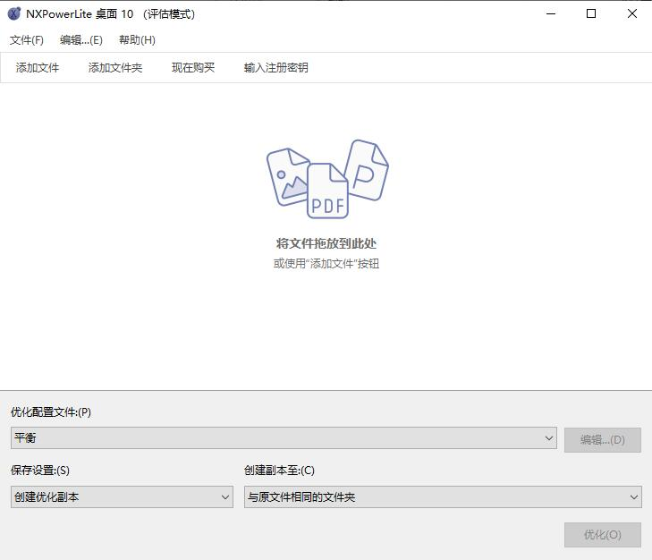Image resolution: width=652 pixels, height=560 pixels.
Task: Open the 文件(F) menu
Action: point(27,40)
